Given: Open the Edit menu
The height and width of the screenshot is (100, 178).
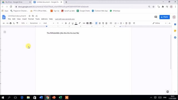Looking at the screenshot, I should pos(14,19).
